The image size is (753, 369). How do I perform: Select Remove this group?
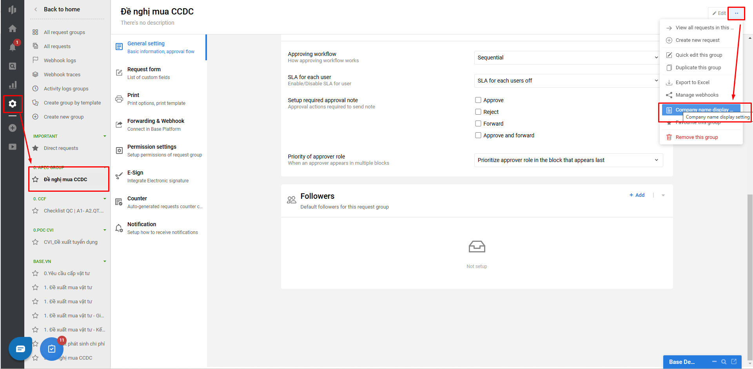click(701, 137)
